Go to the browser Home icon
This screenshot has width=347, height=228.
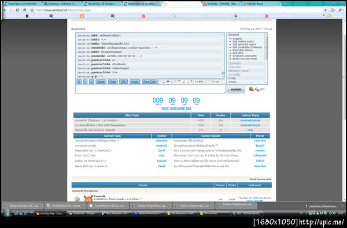click(x=24, y=10)
